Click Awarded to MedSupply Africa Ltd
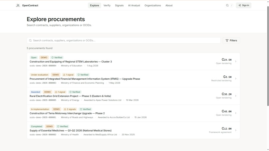 (x=100, y=135)
